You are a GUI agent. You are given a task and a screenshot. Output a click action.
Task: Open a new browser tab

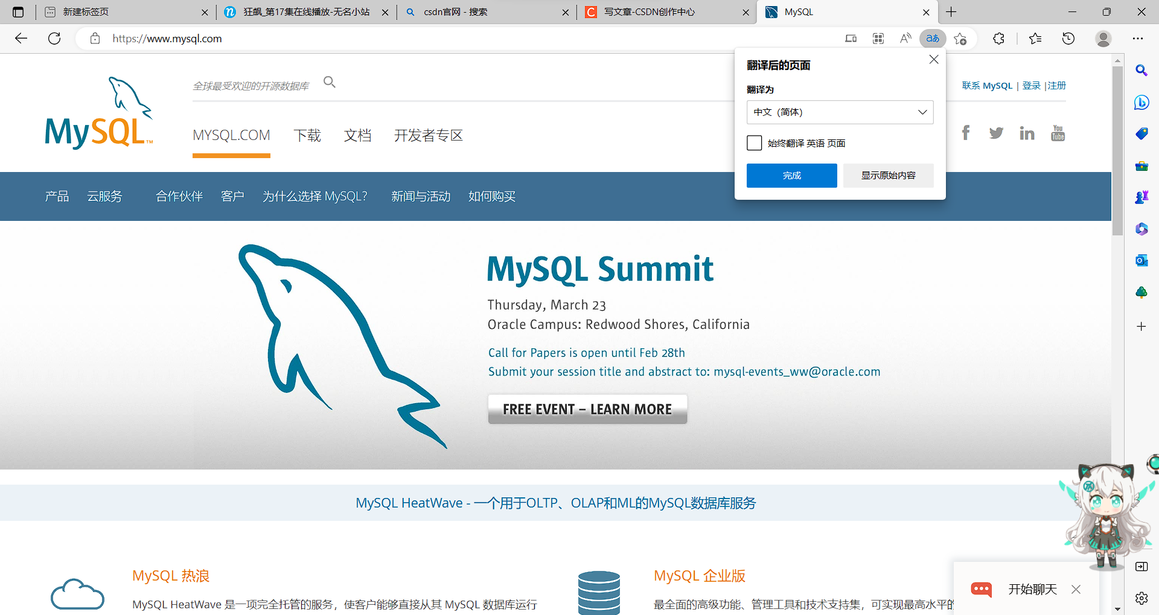click(952, 12)
